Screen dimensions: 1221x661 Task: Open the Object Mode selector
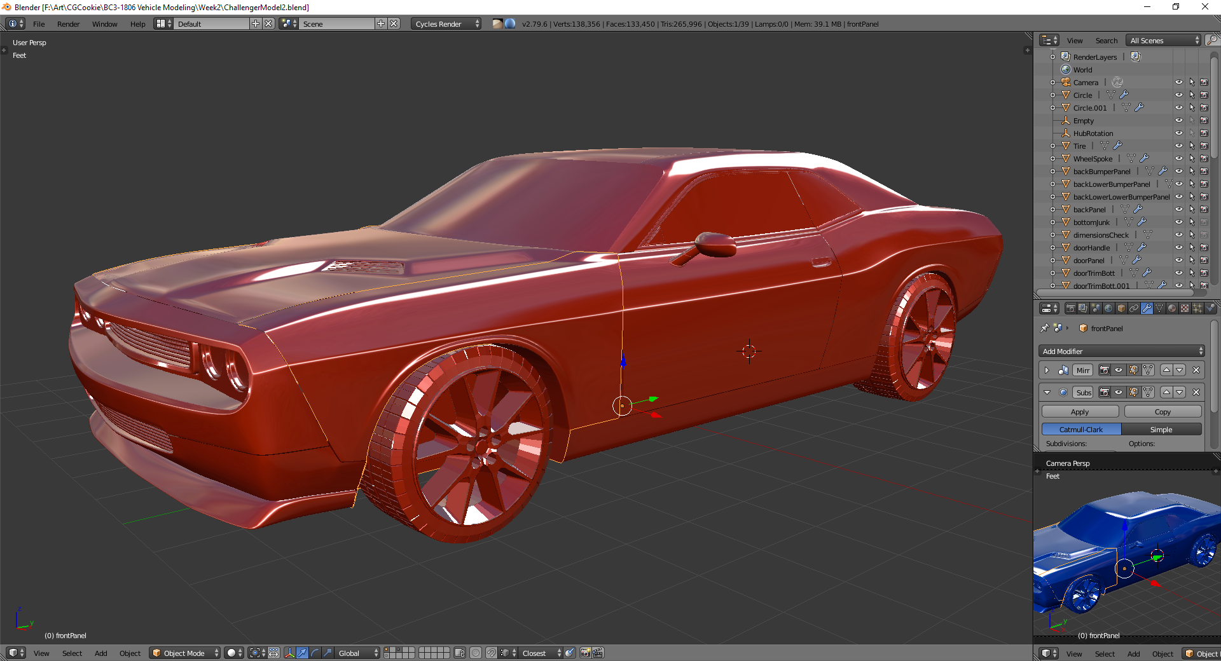click(184, 653)
